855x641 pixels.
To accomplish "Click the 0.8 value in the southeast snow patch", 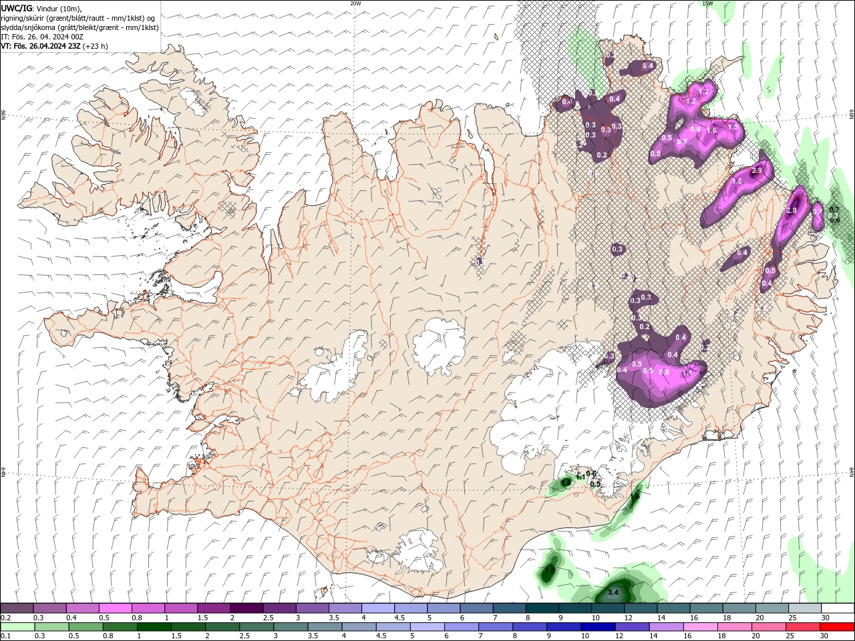I will 664,372.
